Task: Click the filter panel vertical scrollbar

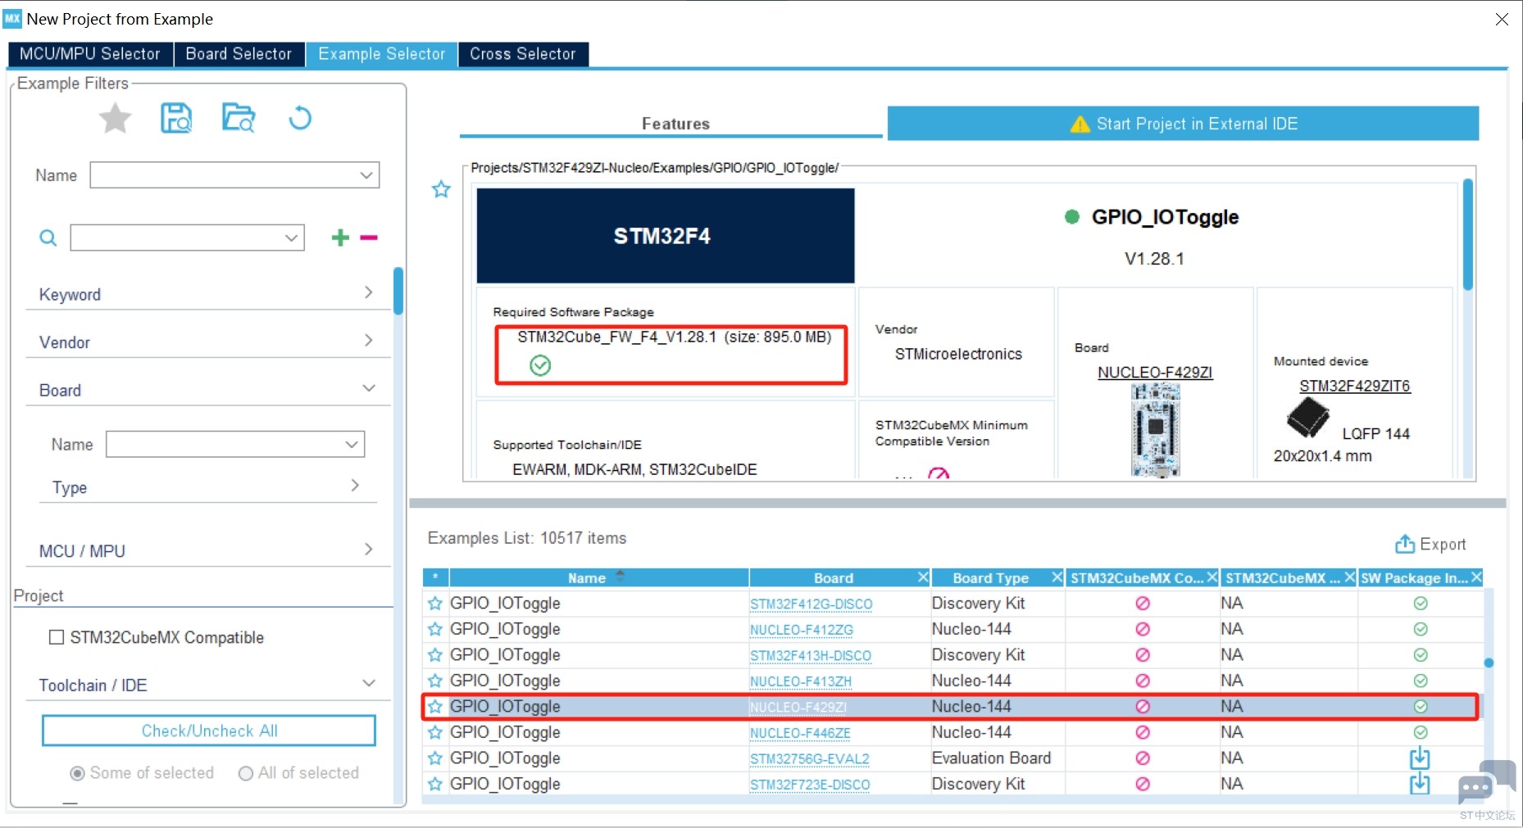Action: coord(398,292)
